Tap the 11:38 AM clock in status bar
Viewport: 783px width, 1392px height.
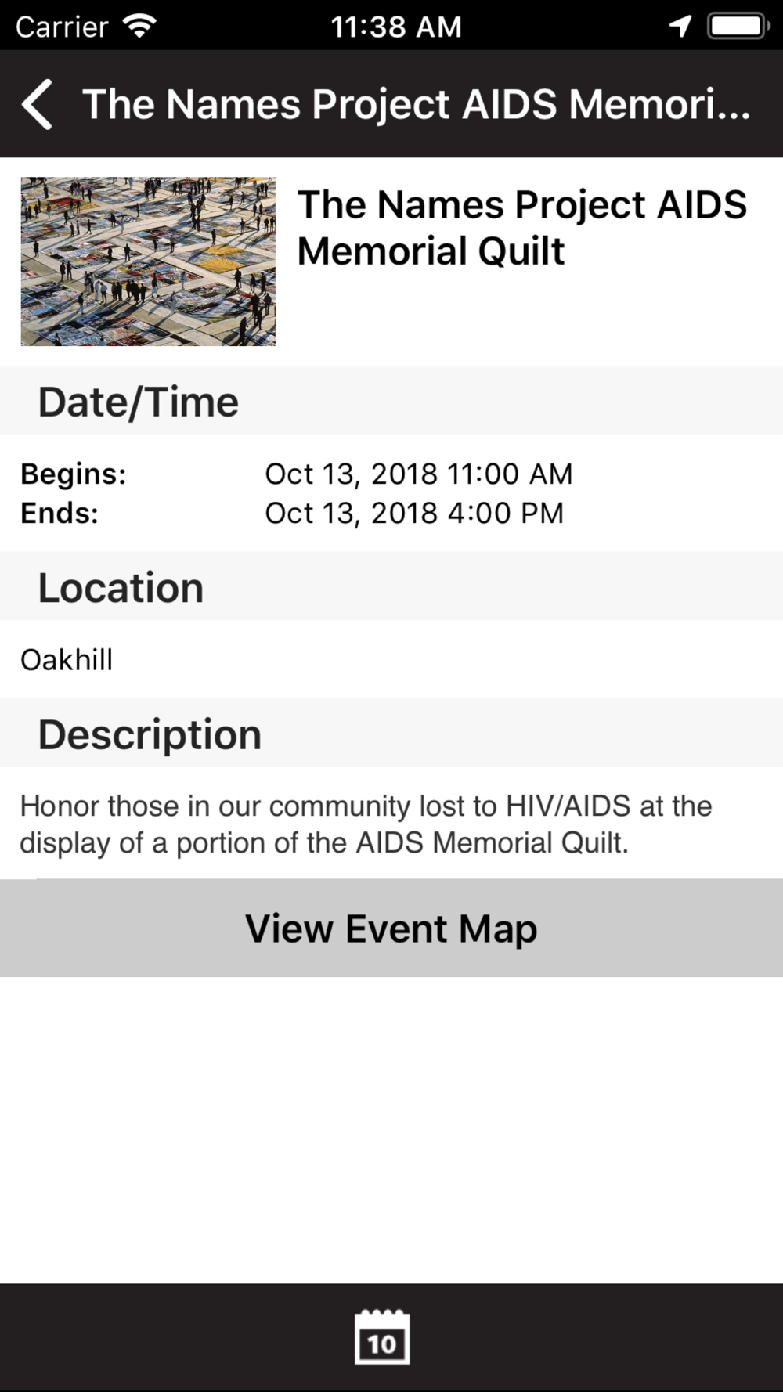coord(396,27)
